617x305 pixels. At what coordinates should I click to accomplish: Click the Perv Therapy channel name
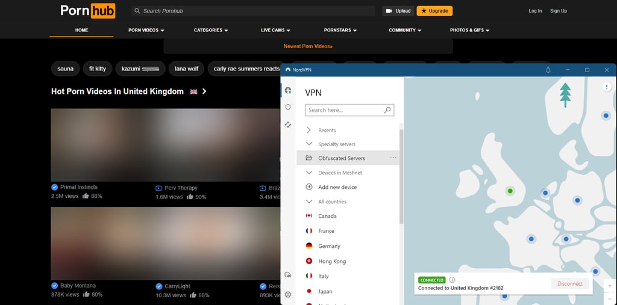pos(181,188)
